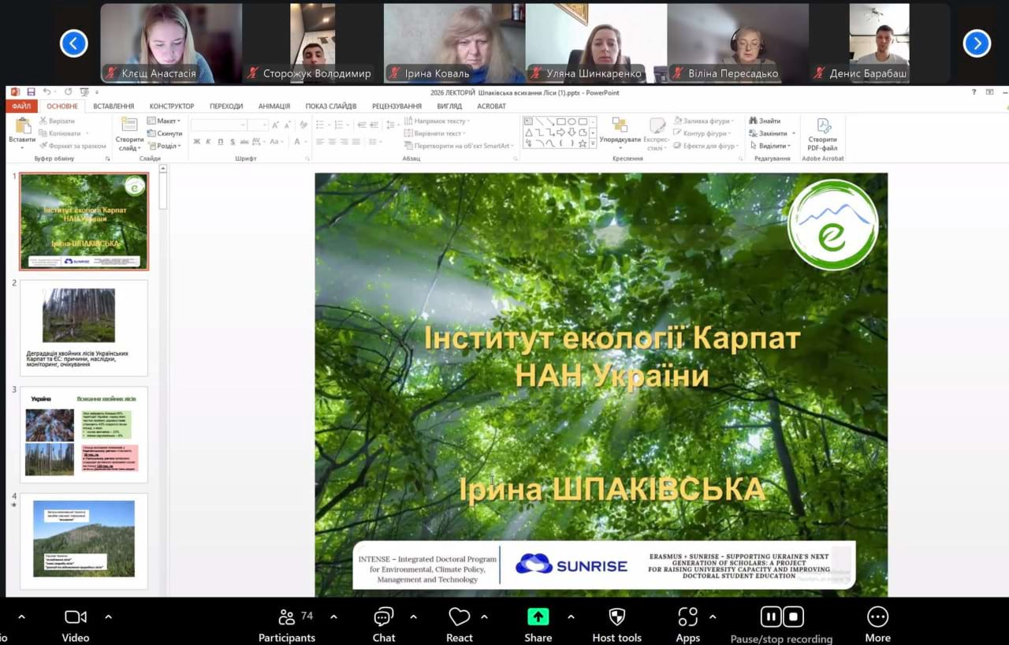Switch to the АНІМАЦІЯ ribbon tab

click(275, 106)
